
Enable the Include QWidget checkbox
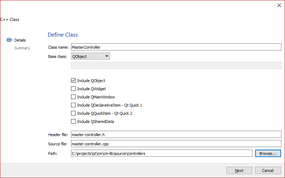click(74, 89)
